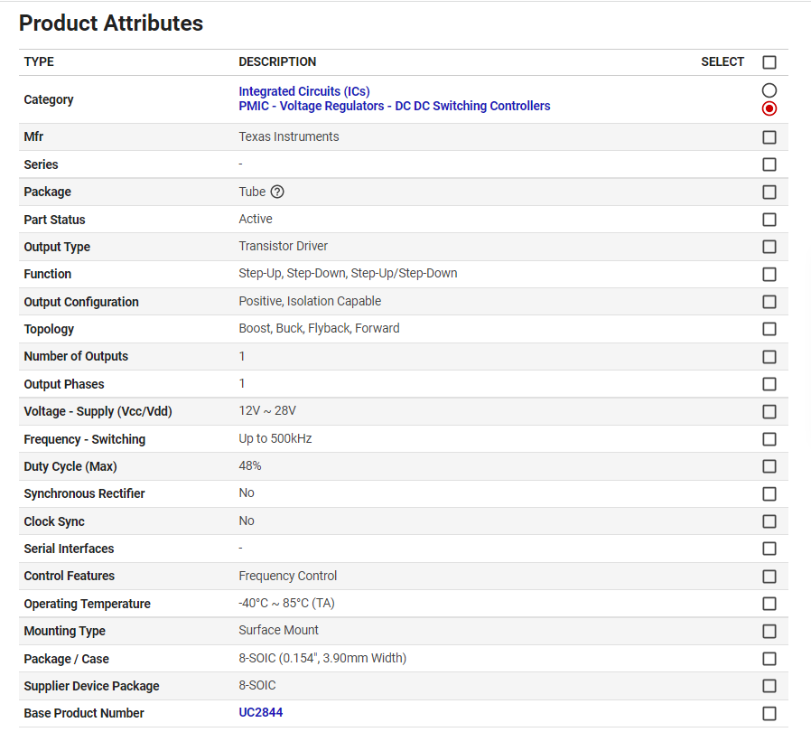Tick the Topology row checkbox
811x732 pixels.
[769, 329]
